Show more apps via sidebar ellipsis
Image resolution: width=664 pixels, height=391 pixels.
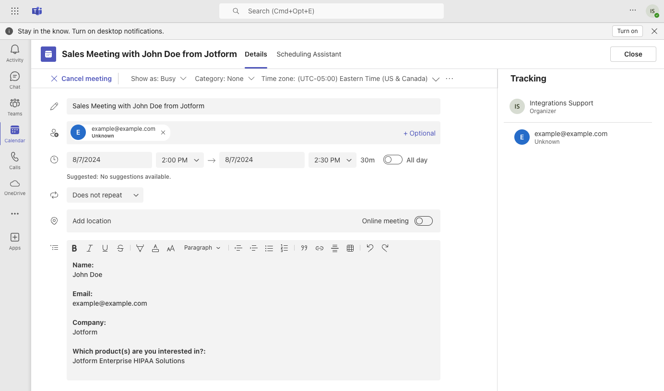click(15, 214)
